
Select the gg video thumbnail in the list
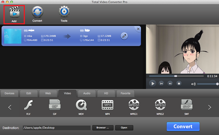[x=13, y=36]
